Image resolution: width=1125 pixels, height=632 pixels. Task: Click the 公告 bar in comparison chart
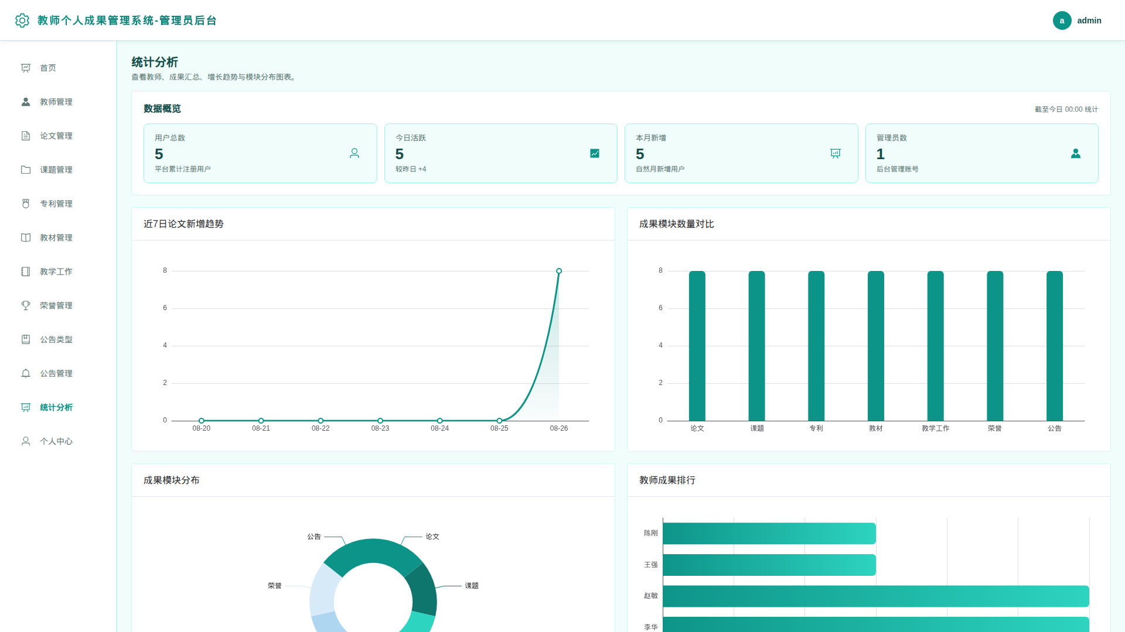1055,346
